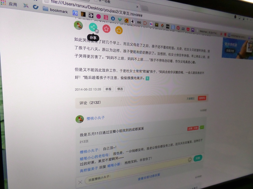Open the infinity symbol bookmark
Screen dimensions: 253x189
point(139,22)
